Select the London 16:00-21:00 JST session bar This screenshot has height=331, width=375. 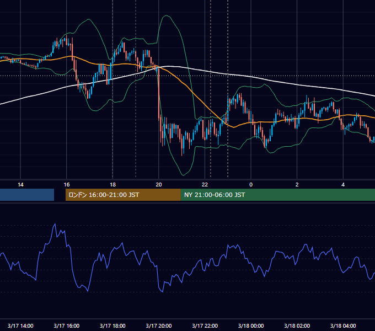(123, 195)
